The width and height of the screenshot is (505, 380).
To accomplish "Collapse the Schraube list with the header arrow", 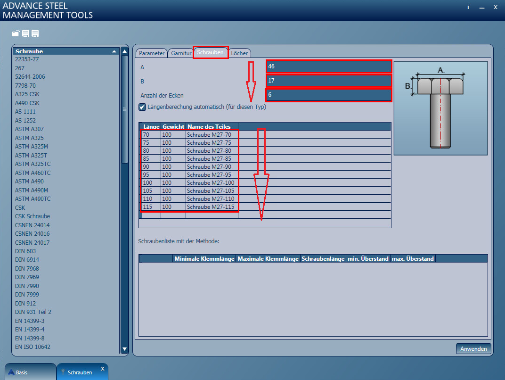I will click(114, 51).
